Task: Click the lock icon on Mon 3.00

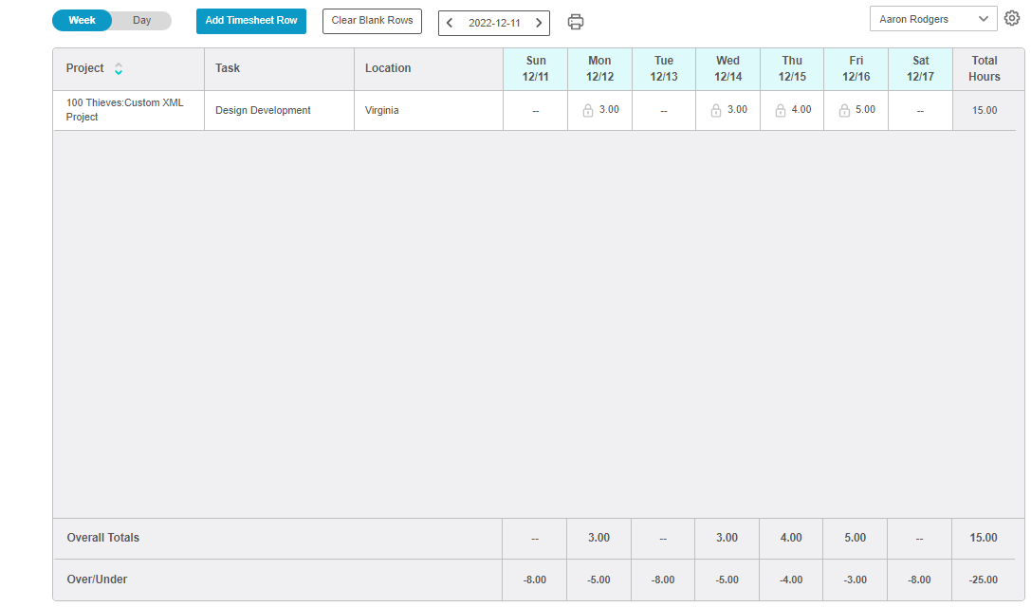Action: [588, 110]
